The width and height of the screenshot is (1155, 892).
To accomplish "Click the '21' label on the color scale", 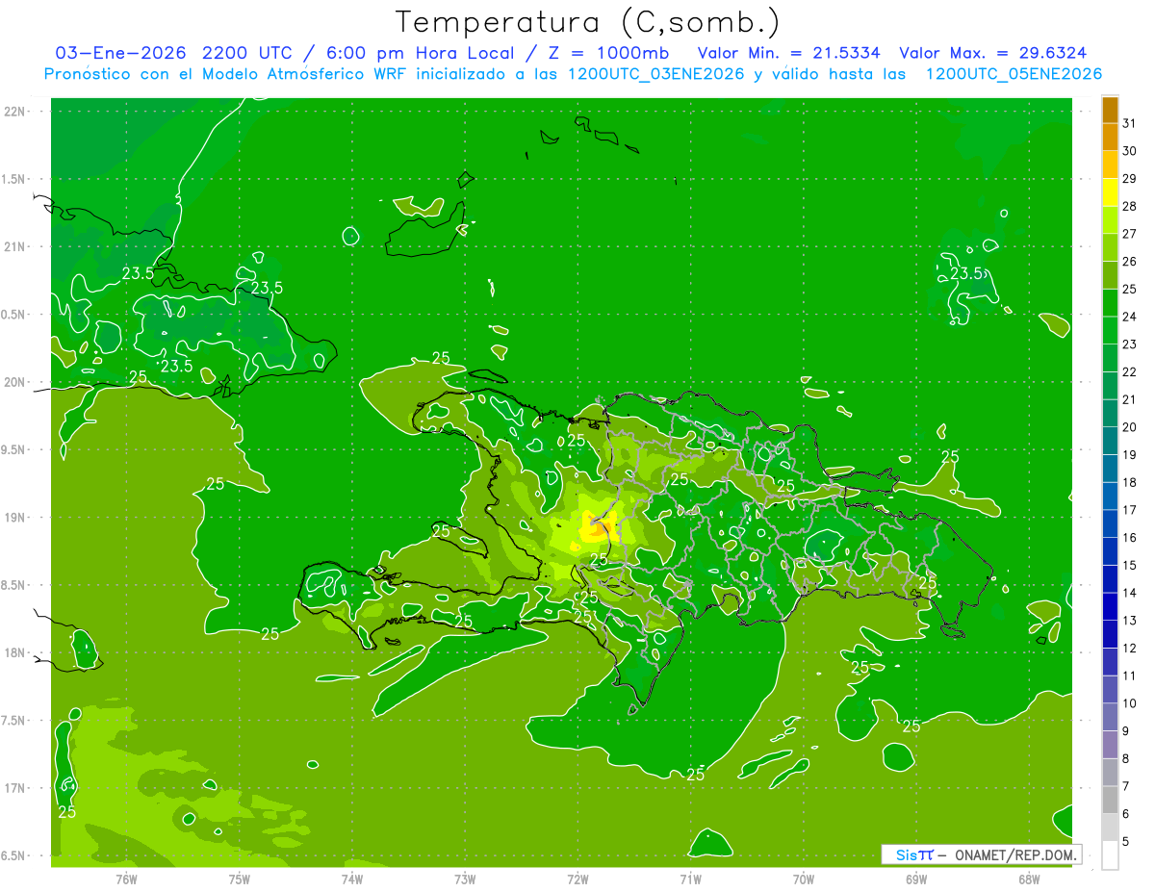I will [x=1129, y=399].
